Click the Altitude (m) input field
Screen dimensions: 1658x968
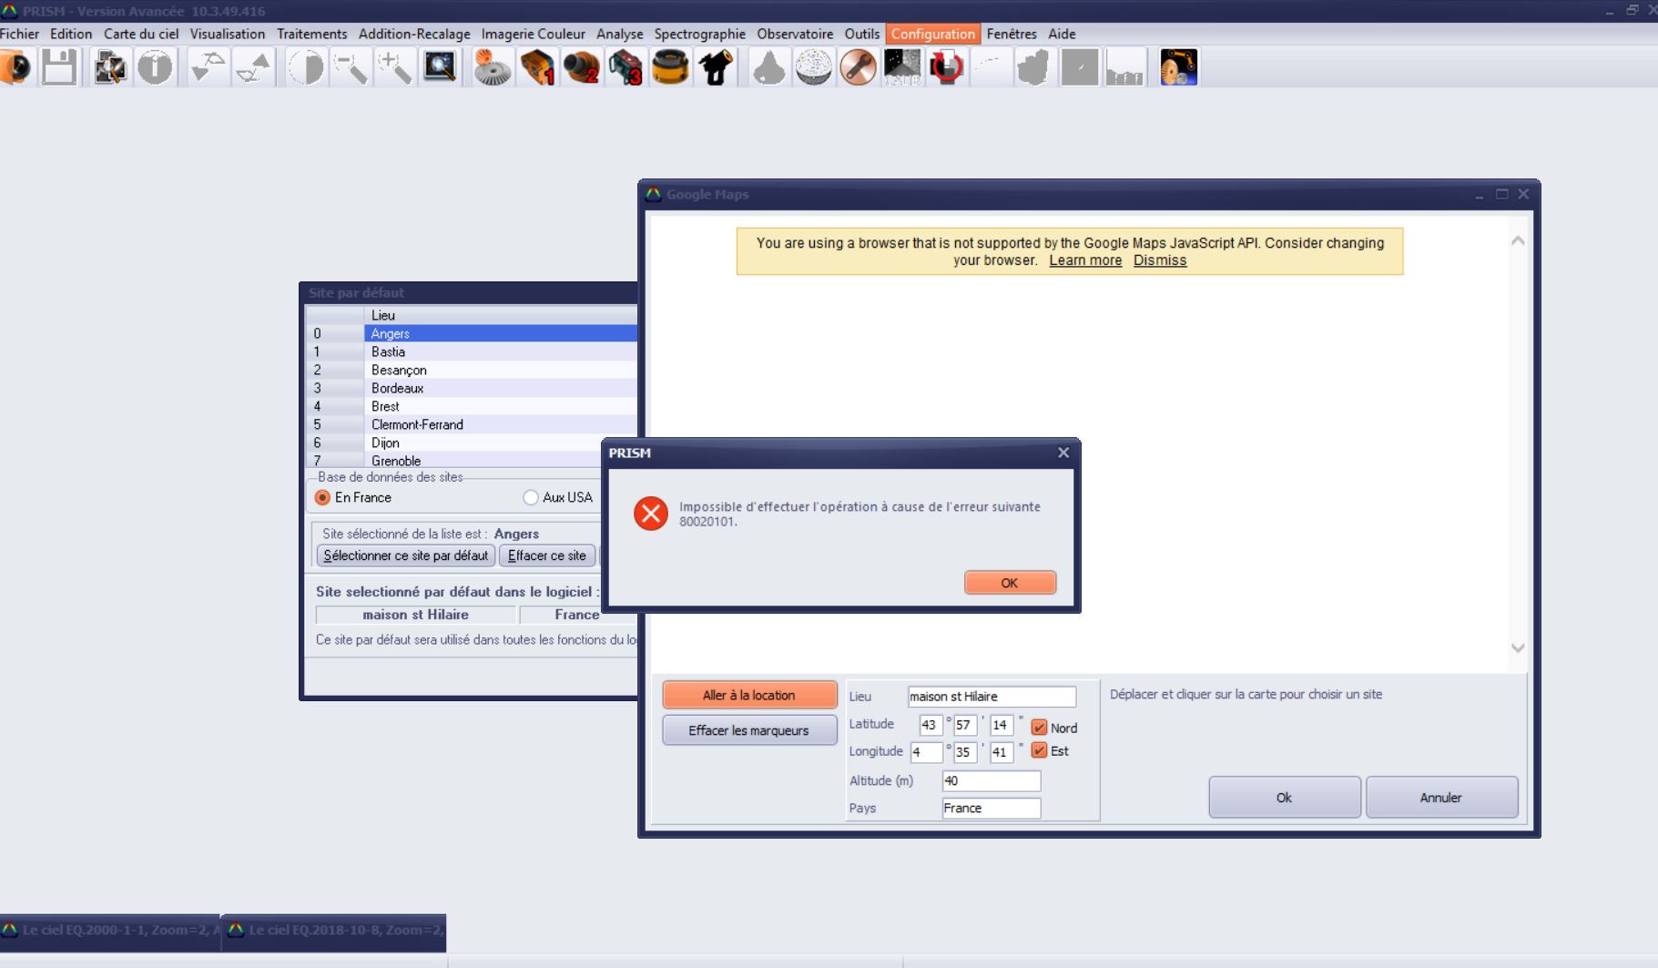(x=991, y=780)
